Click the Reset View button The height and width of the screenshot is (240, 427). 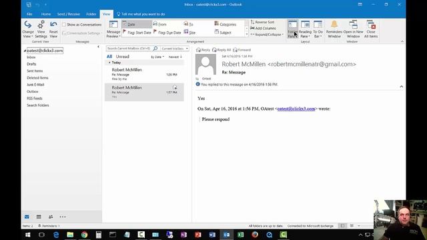(x=53, y=29)
